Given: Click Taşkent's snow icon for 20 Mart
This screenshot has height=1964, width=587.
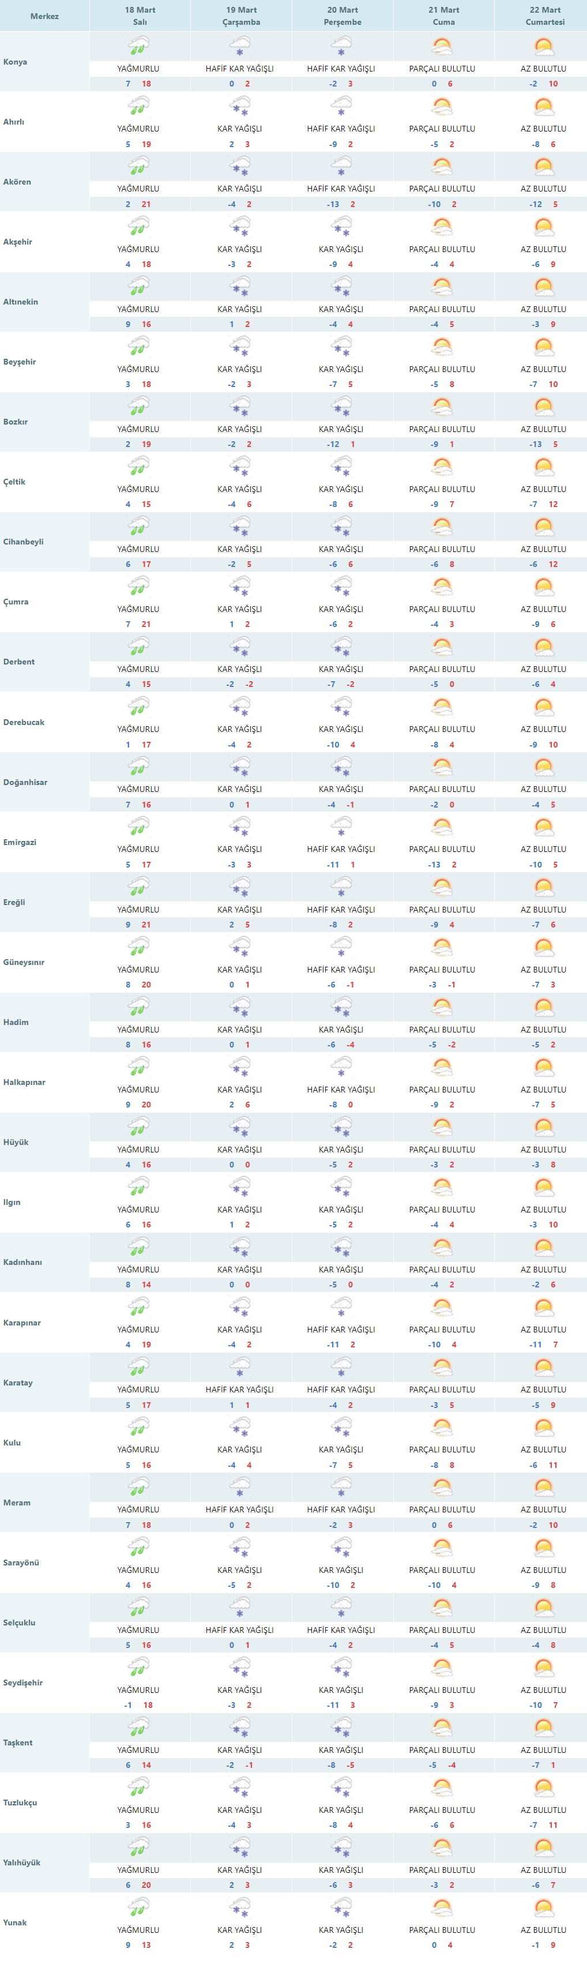Looking at the screenshot, I should (x=341, y=1728).
